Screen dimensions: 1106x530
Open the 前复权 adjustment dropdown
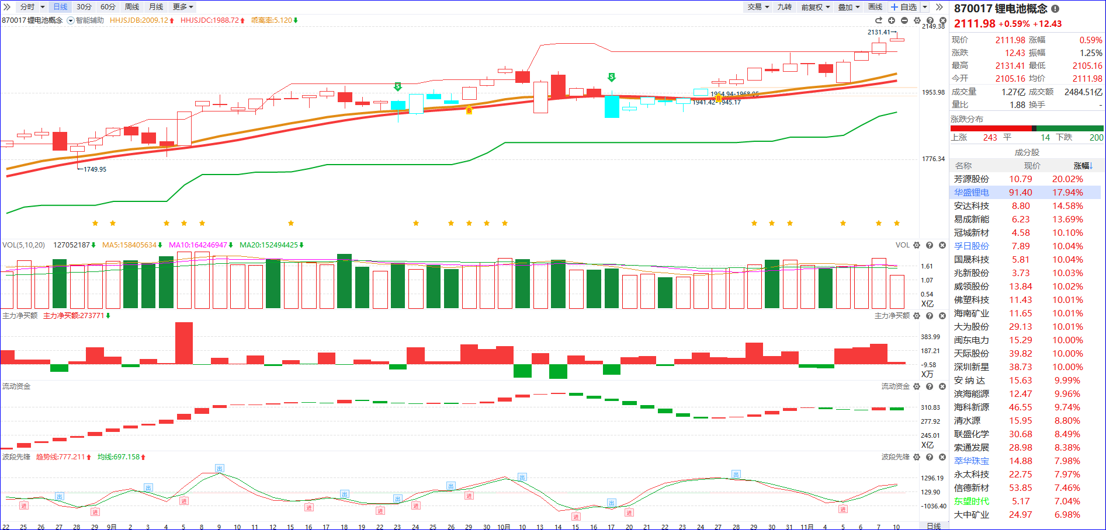pos(815,7)
